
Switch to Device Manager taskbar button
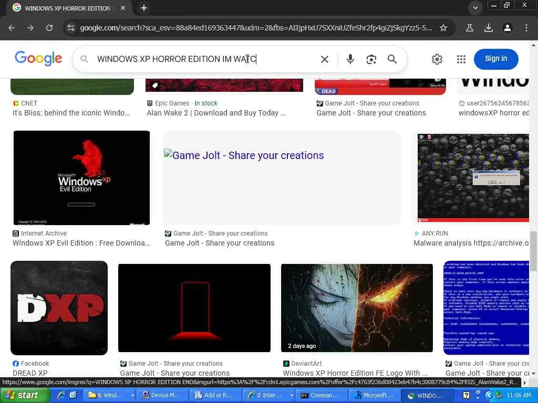tap(163, 395)
